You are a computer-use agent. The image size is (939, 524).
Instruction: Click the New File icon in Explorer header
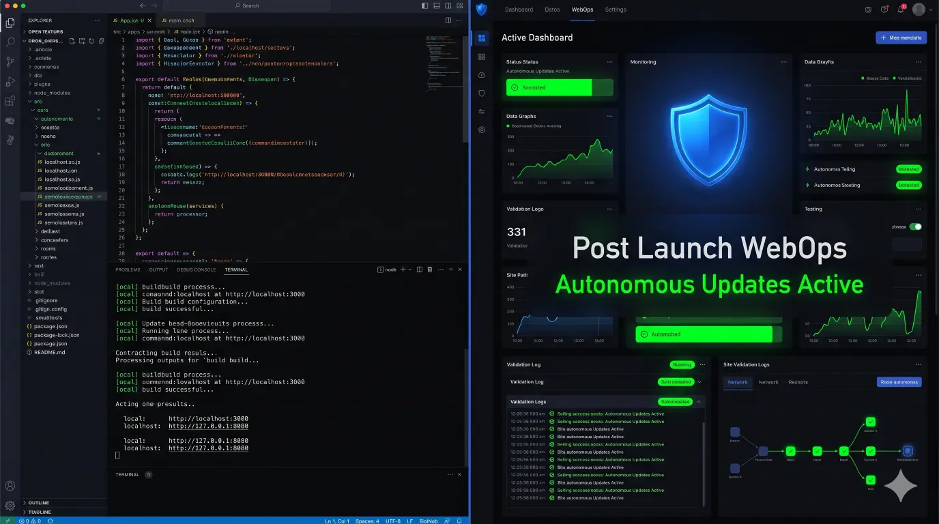[x=72, y=41]
